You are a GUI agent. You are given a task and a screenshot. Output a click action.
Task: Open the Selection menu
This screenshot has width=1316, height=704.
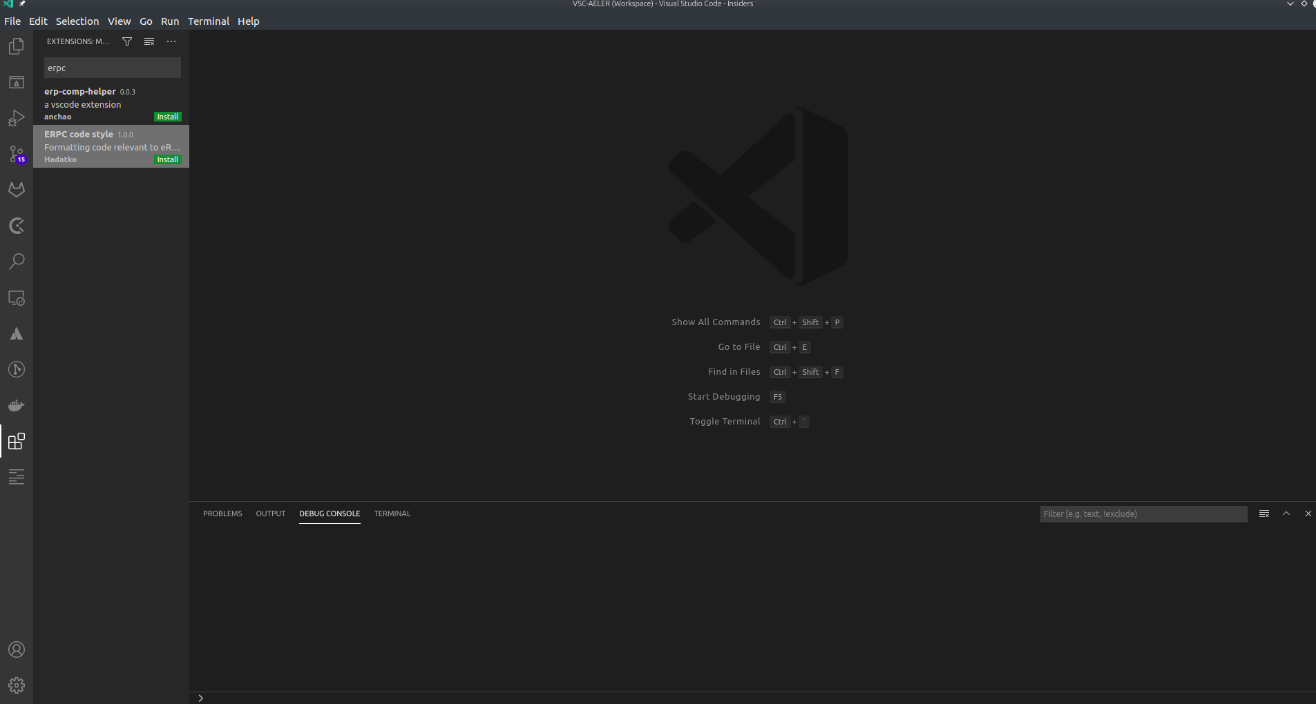point(77,21)
